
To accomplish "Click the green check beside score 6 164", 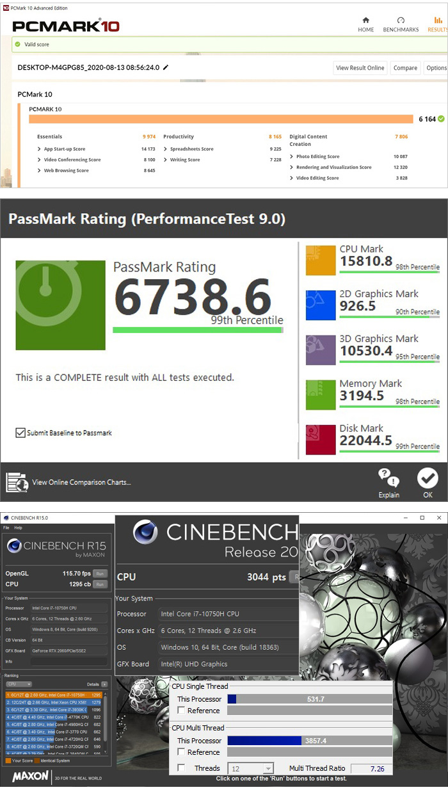I will pyautogui.click(x=442, y=118).
